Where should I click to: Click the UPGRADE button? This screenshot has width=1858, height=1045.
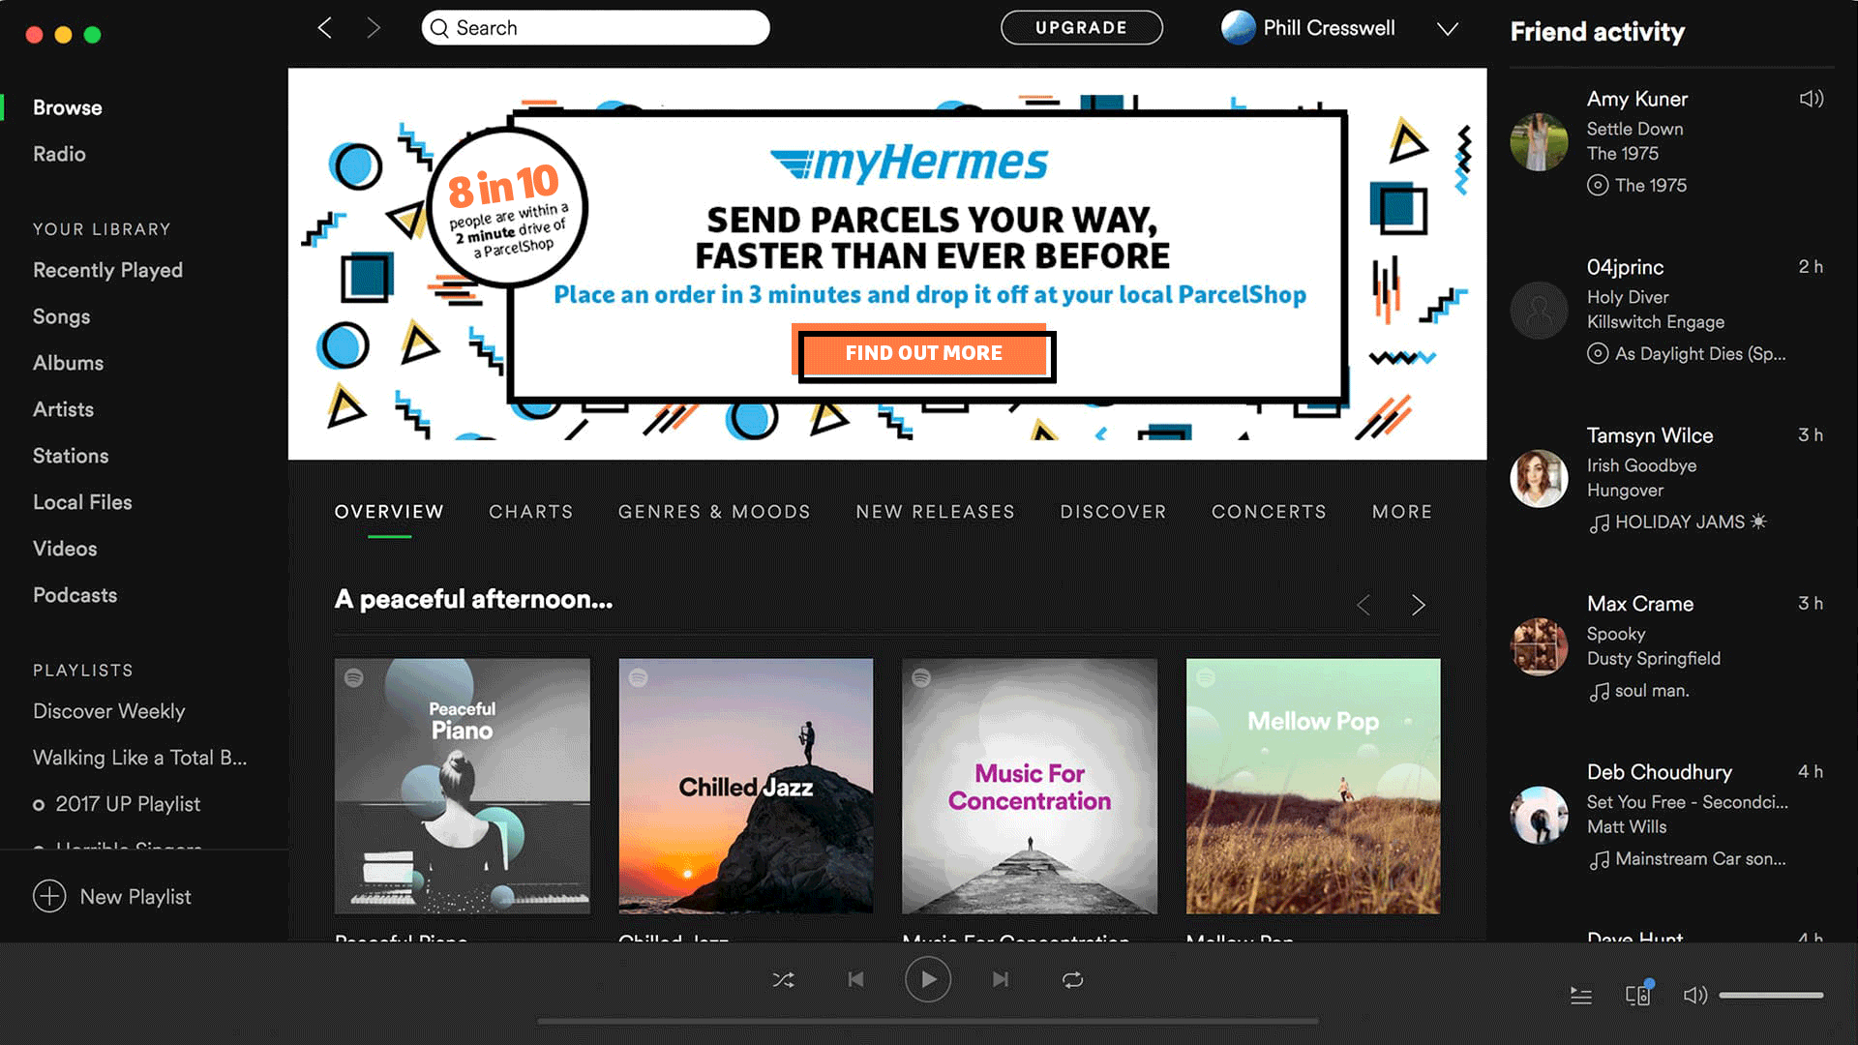tap(1082, 28)
